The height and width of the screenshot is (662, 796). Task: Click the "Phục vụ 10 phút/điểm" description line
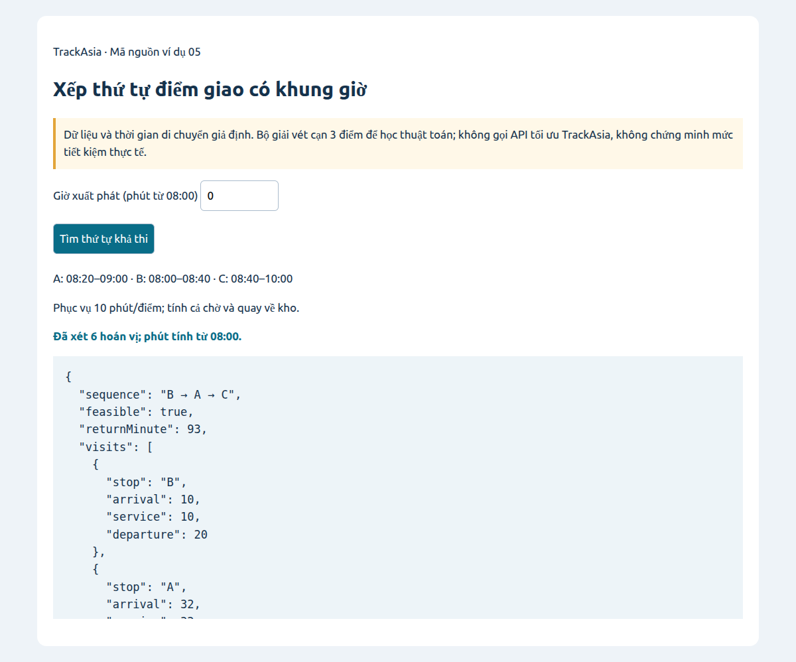pos(176,308)
